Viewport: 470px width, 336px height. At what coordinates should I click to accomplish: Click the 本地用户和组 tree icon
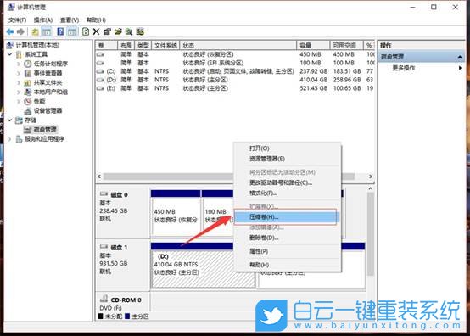pyautogui.click(x=28, y=92)
